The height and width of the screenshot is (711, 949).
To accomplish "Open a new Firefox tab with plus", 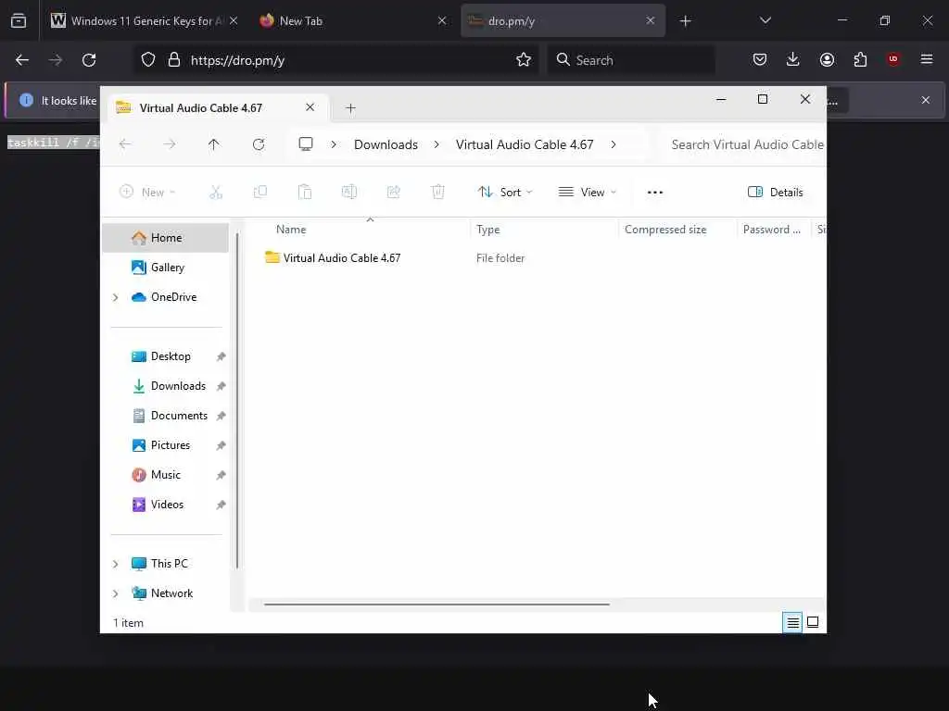I will pyautogui.click(x=685, y=21).
